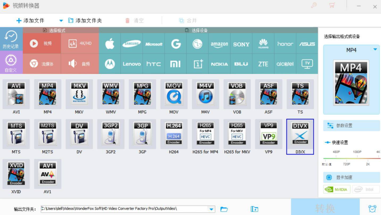Screen dimensions: 381x215
Task: Open the 流媒体 (streaming) category
Action: [42, 64]
